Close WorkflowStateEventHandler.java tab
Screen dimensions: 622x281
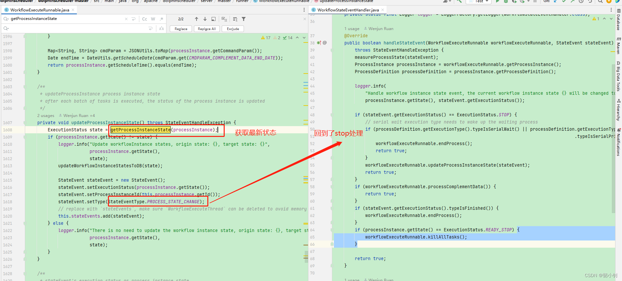pyautogui.click(x=382, y=10)
